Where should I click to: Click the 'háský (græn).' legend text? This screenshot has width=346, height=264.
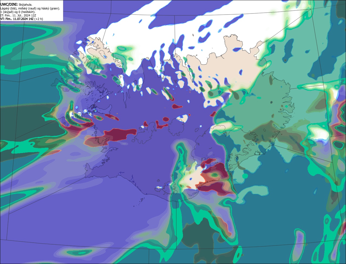(51, 9)
